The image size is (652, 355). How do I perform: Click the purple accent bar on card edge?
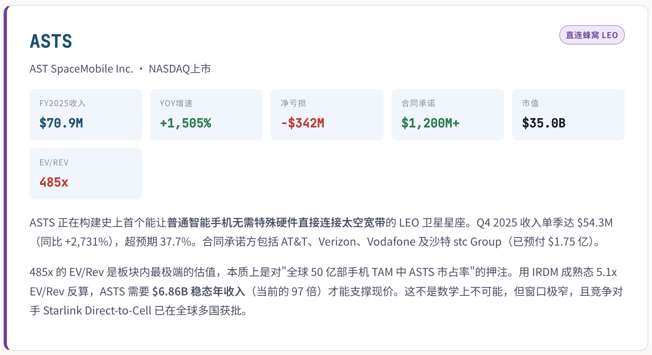click(6, 177)
